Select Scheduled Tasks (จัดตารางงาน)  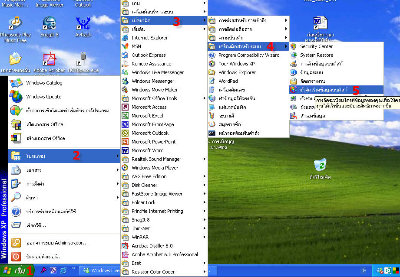[337, 81]
